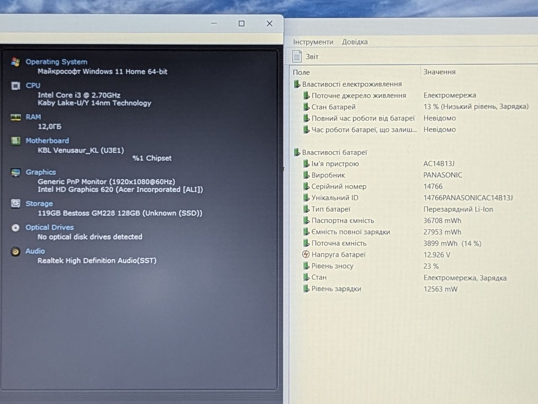
Task: Select the Ємність повної зарядки row
Action: [x=414, y=232]
